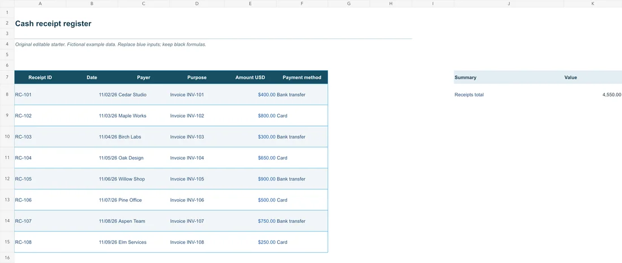Click 'Card' in the RC-102 row
The width and height of the screenshot is (622, 263).
(302, 116)
